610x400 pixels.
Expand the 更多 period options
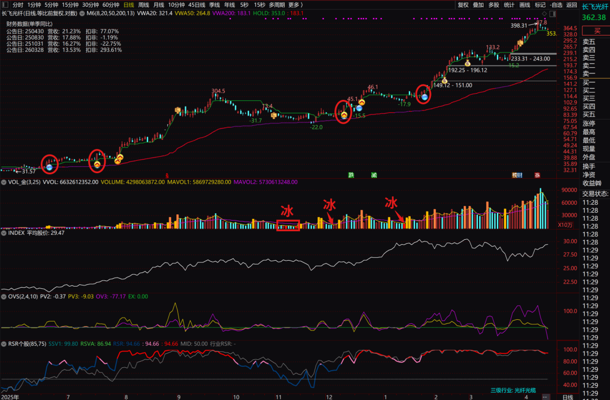295,5
